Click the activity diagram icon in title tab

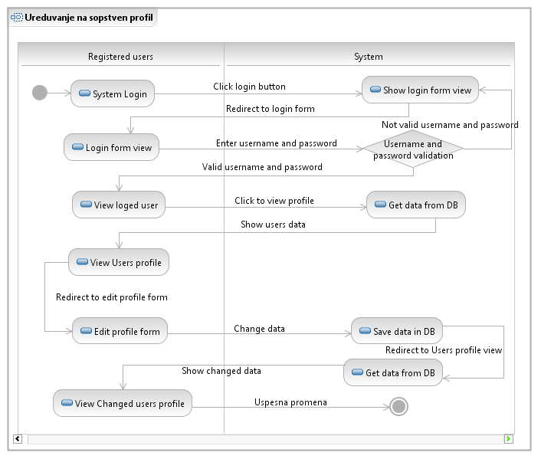click(16, 17)
